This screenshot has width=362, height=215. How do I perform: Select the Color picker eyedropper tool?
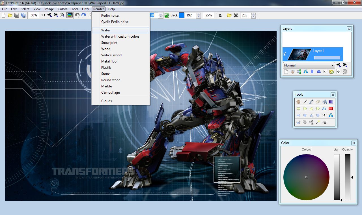311,102
